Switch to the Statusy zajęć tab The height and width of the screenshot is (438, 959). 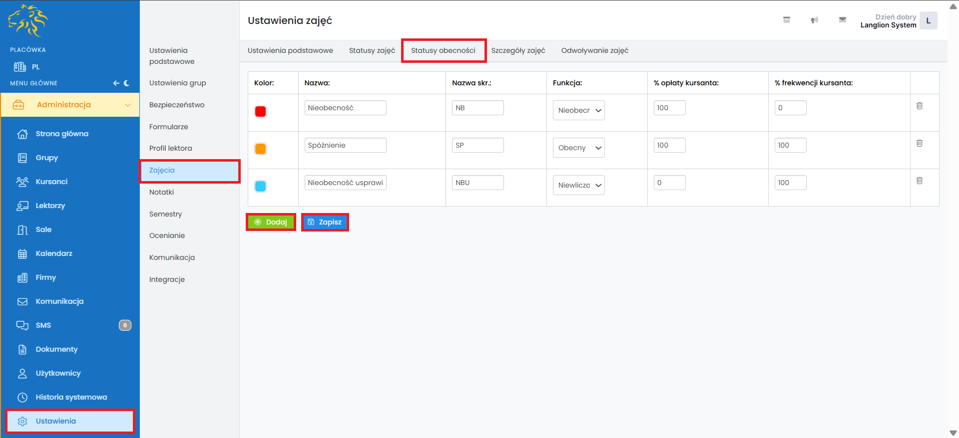tap(372, 50)
